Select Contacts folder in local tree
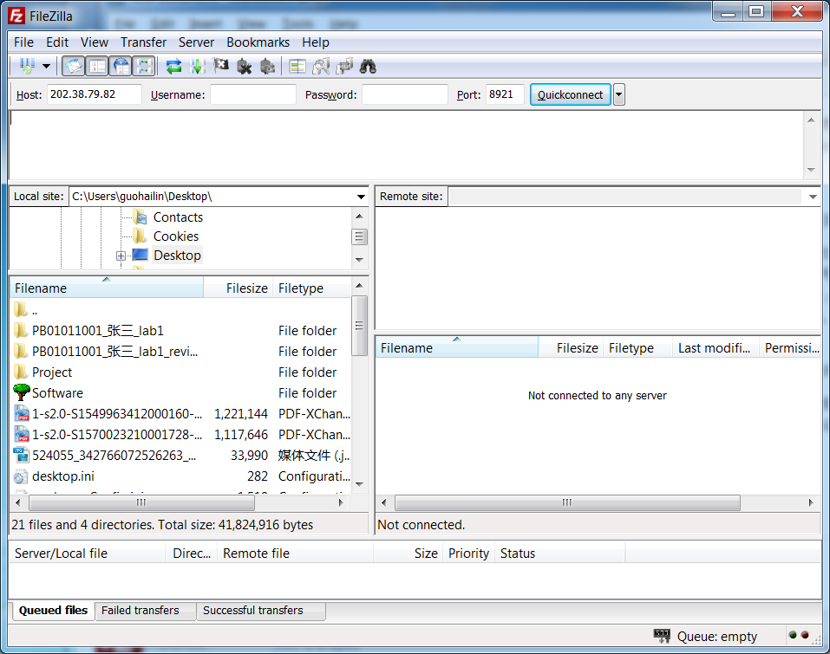 click(178, 217)
